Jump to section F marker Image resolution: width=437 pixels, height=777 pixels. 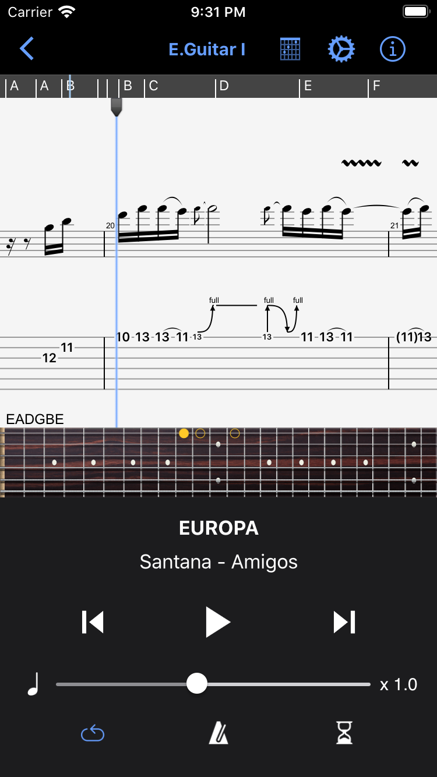[376, 86]
